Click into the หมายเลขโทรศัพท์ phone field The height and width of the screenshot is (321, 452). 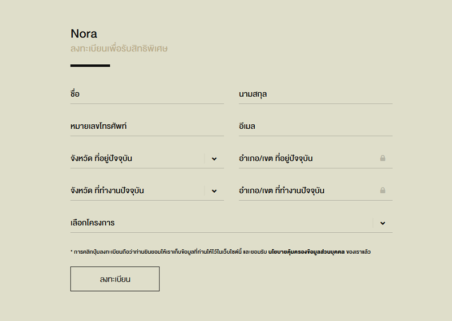point(147,127)
